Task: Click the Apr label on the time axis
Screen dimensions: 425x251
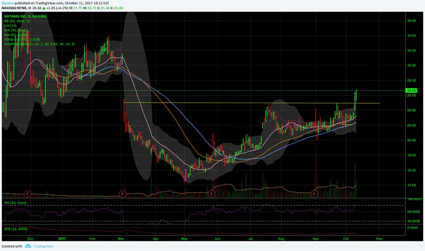Action: coord(155,239)
